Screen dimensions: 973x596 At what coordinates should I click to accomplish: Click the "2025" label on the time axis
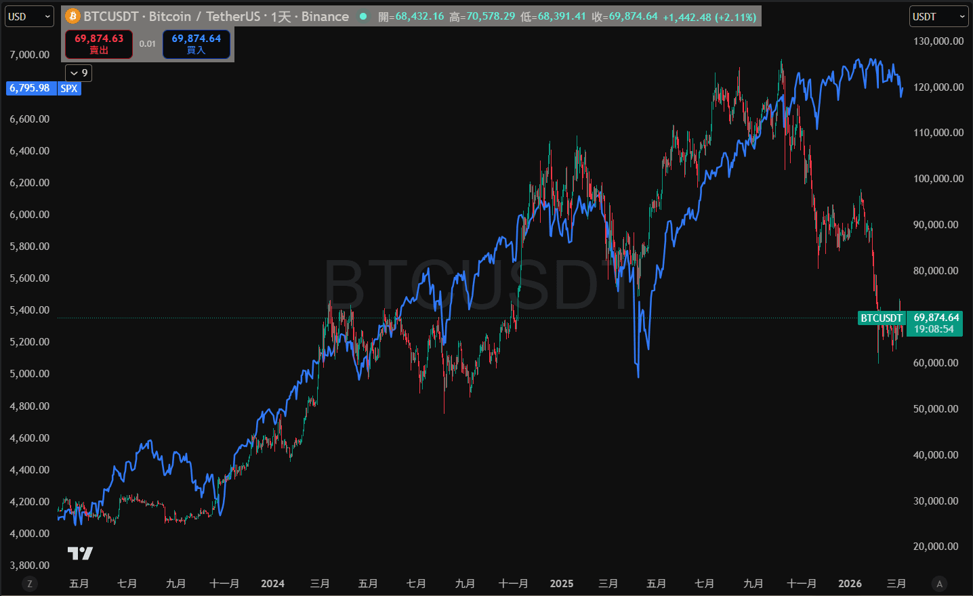(561, 583)
